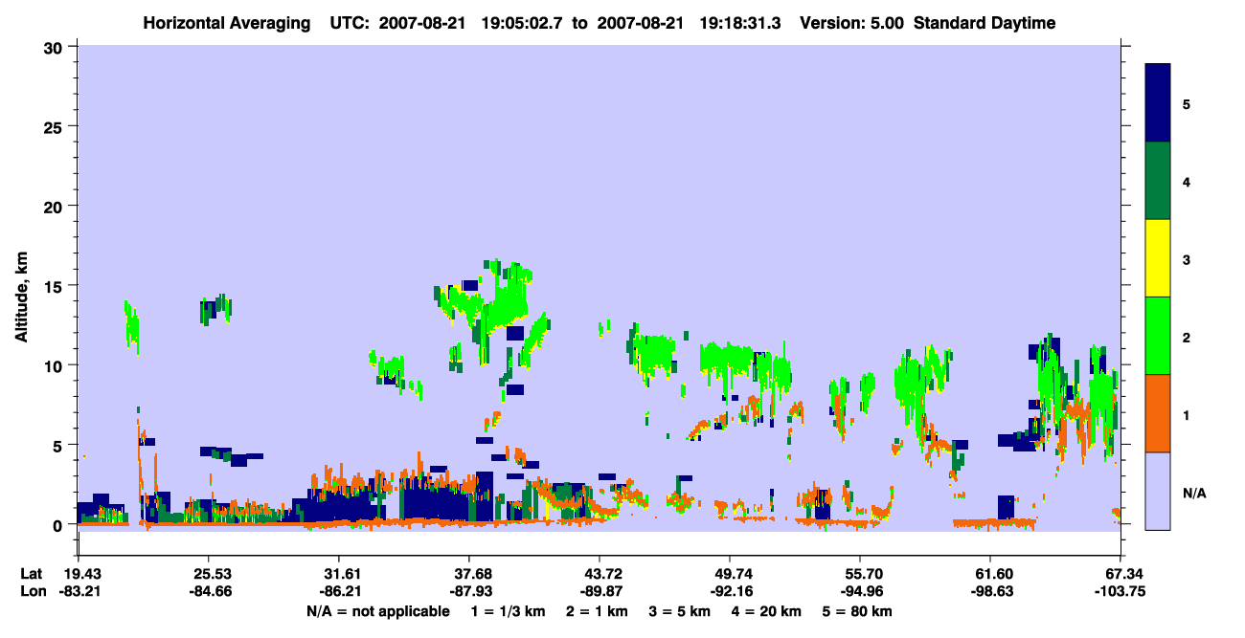The width and height of the screenshot is (1245, 638).
Task: Click the longitude value -92.16
Action: (x=730, y=592)
